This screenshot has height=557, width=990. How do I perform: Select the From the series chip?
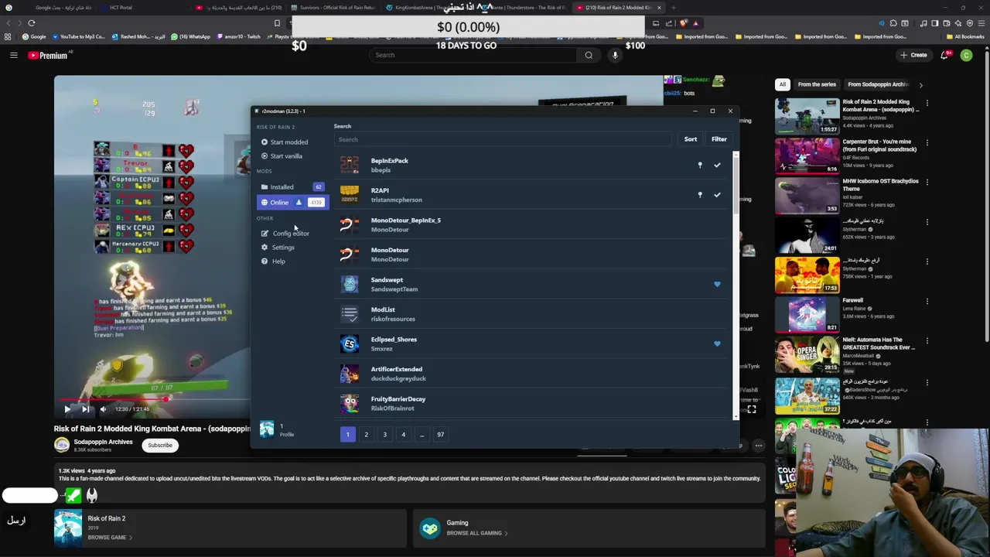point(817,84)
